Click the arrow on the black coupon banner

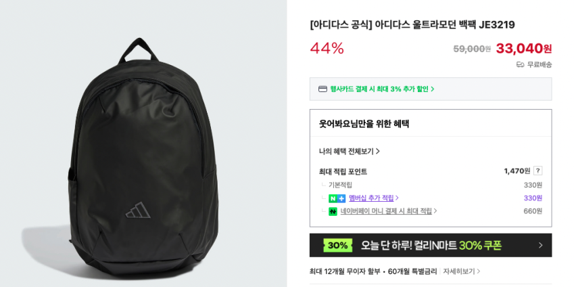pos(541,245)
